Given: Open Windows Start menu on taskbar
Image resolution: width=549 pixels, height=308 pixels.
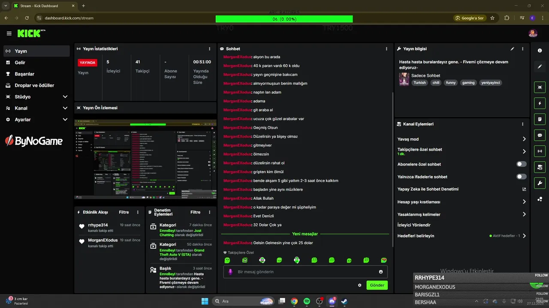Looking at the screenshot, I should click(x=205, y=301).
